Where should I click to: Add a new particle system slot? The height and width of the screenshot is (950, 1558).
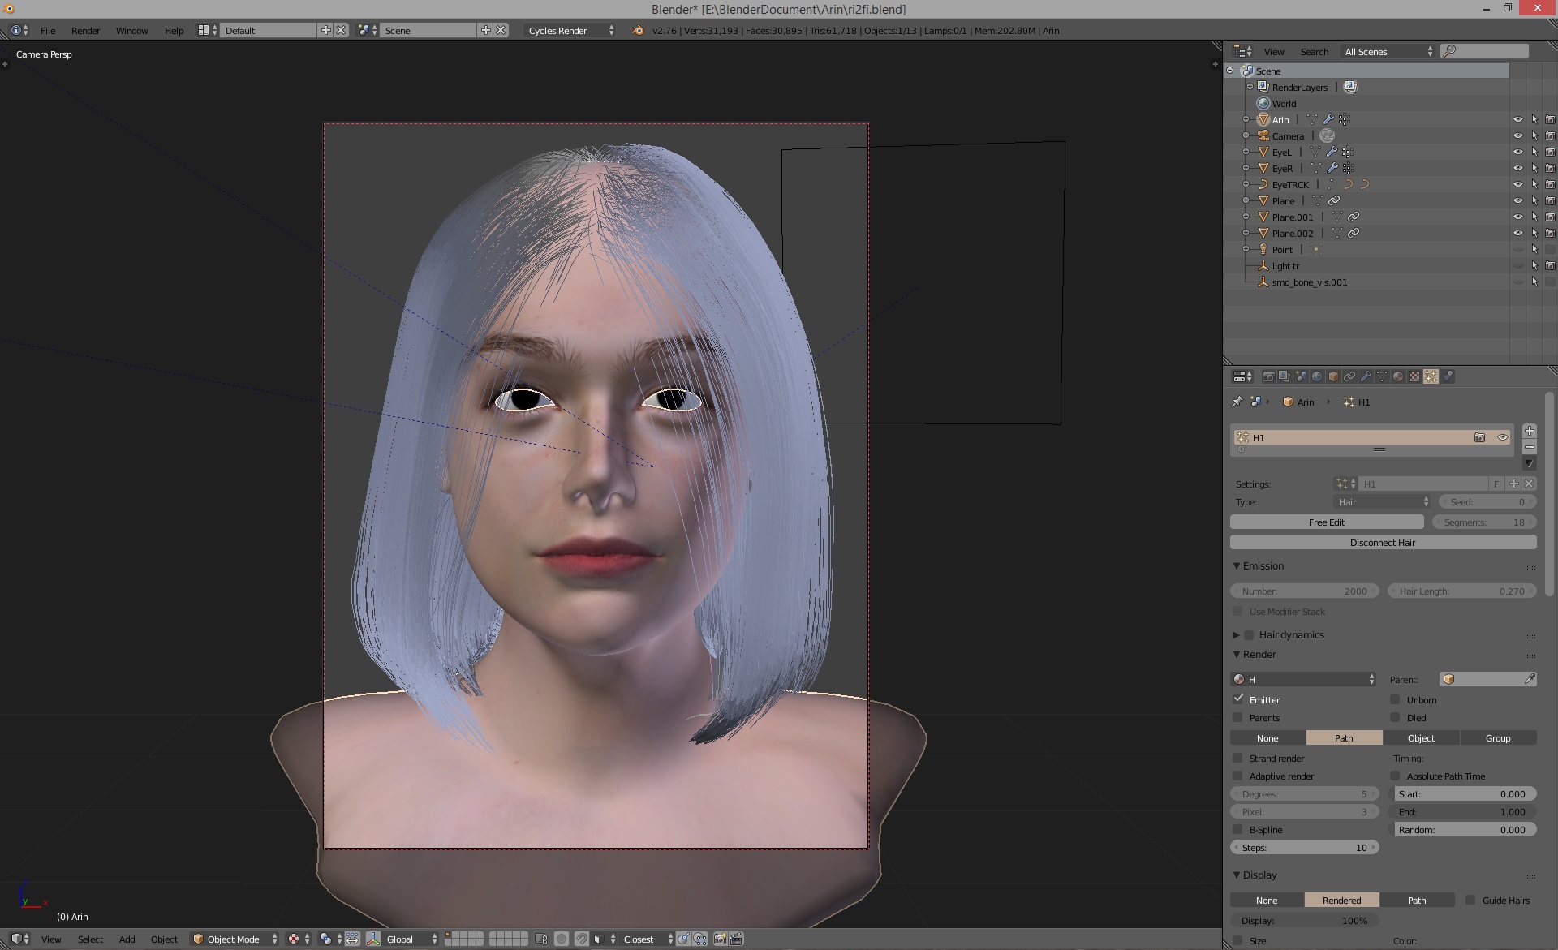point(1529,431)
